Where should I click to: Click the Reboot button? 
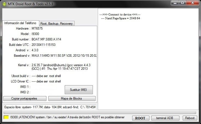click(190, 118)
